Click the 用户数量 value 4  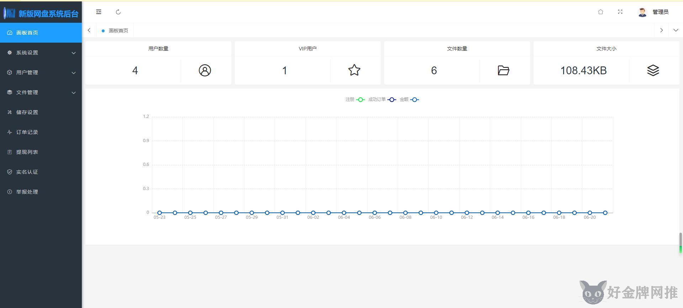(x=135, y=71)
